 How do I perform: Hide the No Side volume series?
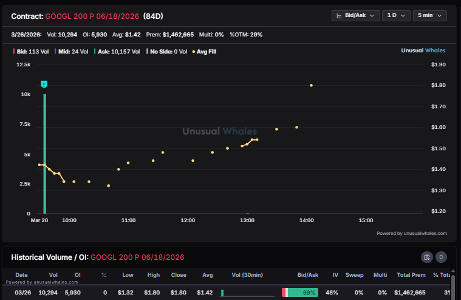tap(167, 52)
